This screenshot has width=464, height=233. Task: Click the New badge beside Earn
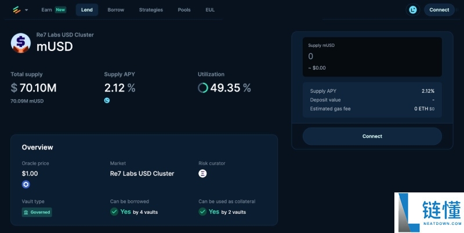coord(61,10)
